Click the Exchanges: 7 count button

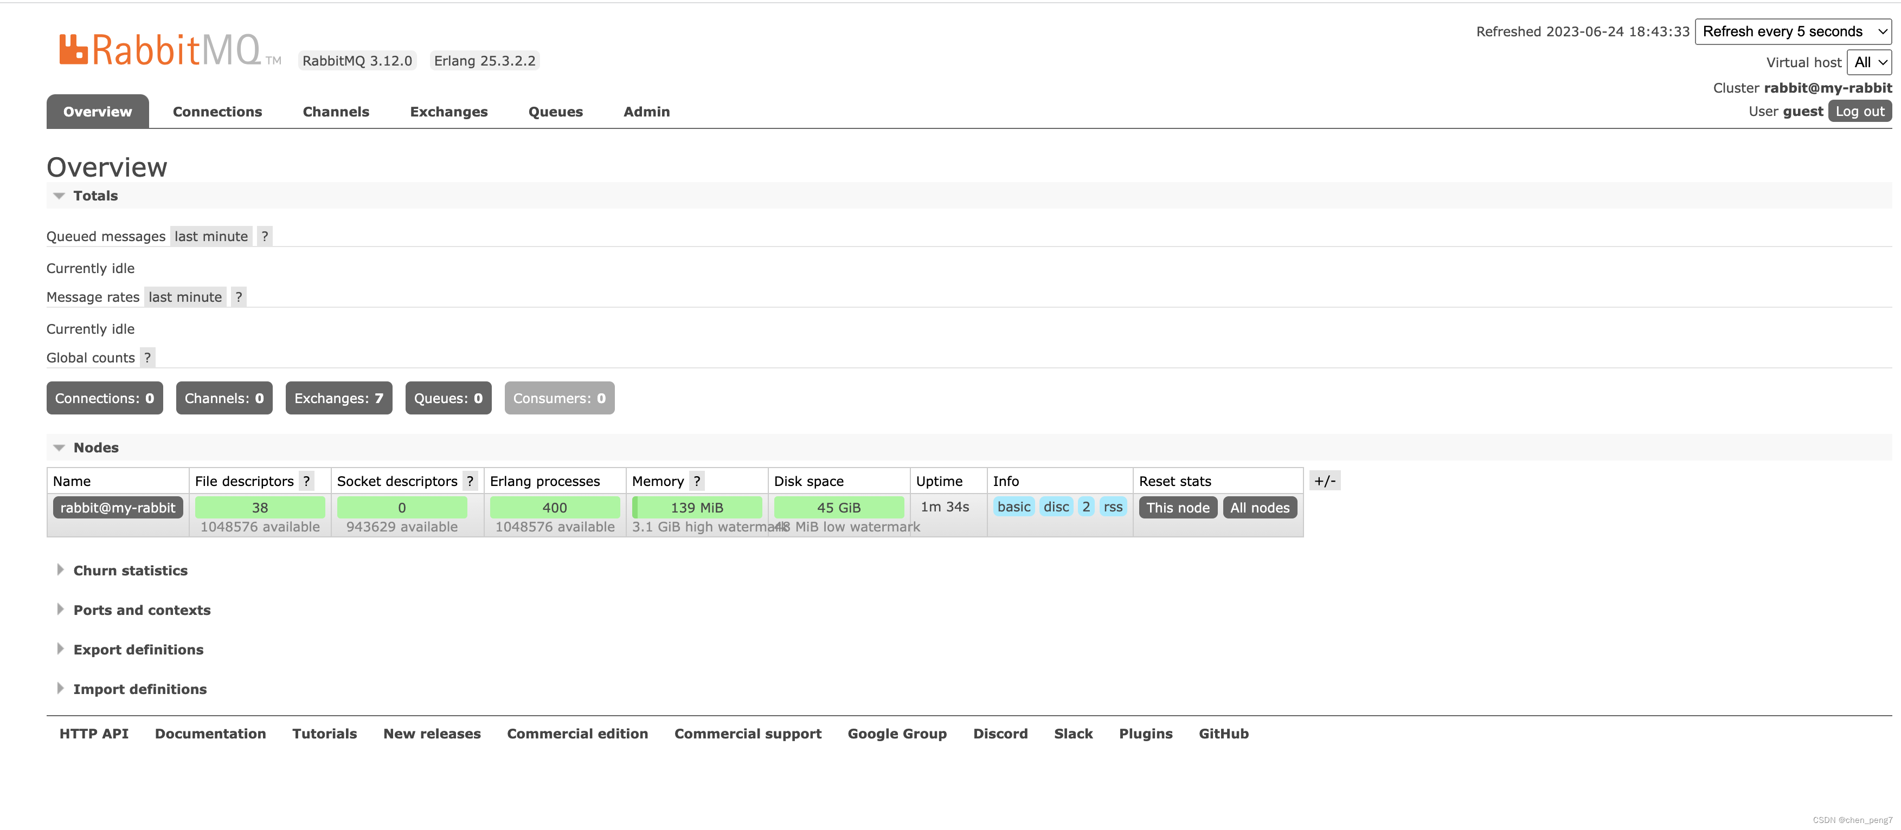[x=339, y=398]
